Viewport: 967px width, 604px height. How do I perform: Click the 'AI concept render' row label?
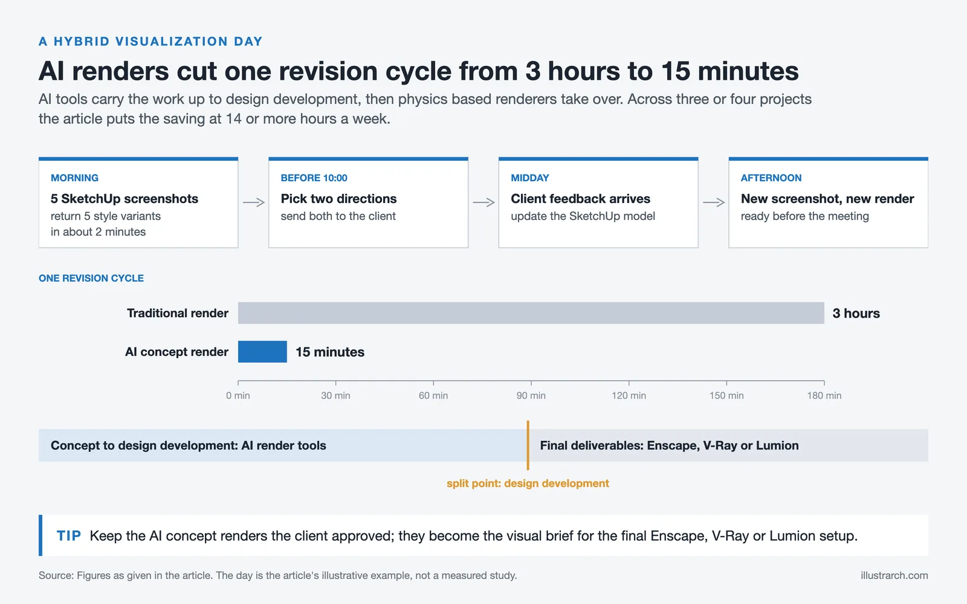[x=176, y=352]
